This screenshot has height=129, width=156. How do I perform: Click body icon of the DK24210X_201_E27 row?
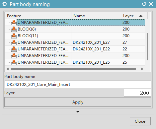[x=14, y=42]
